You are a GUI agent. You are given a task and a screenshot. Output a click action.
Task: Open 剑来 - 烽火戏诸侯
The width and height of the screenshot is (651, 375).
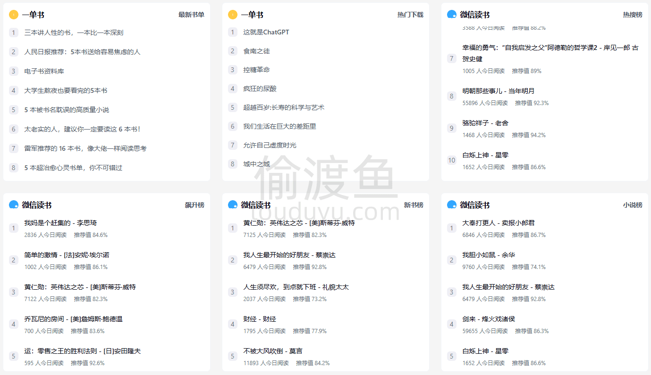point(489,319)
